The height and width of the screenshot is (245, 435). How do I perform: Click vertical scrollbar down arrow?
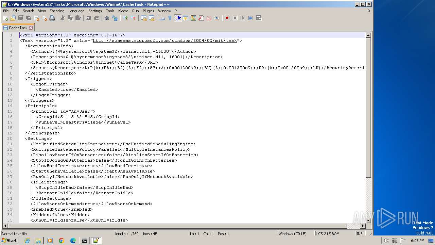368,220
